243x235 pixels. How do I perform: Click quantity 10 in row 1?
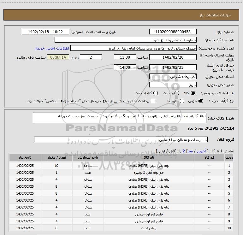click(x=56, y=166)
